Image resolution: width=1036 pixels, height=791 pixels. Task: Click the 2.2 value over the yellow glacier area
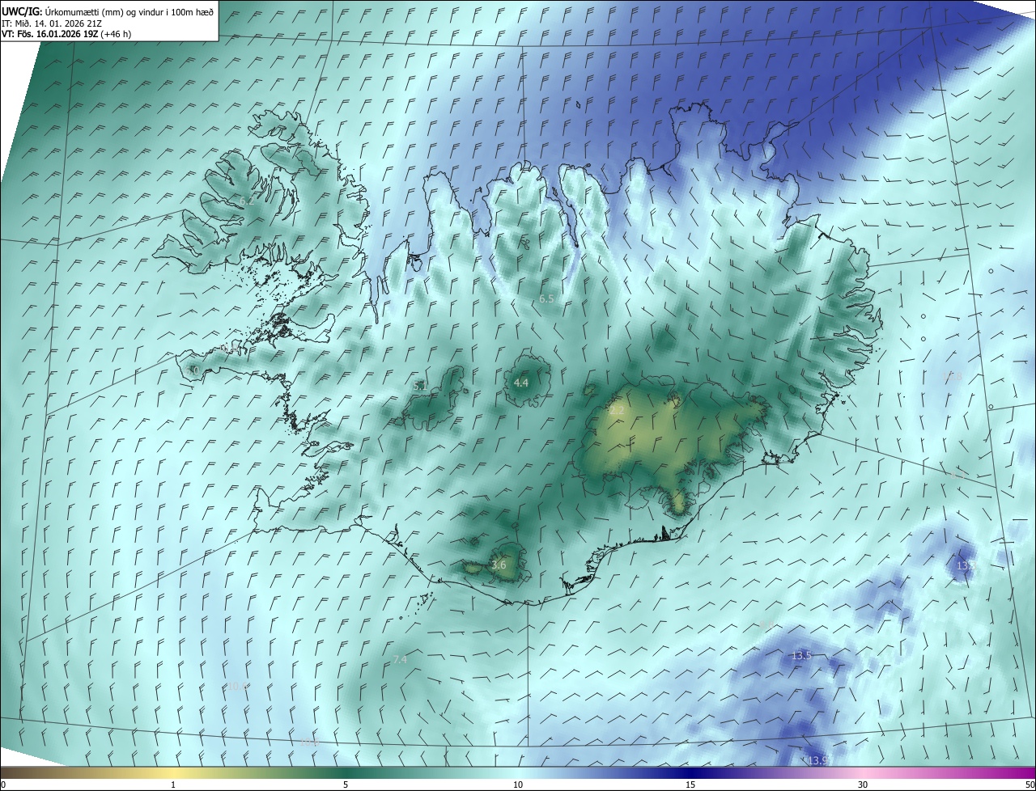[617, 411]
